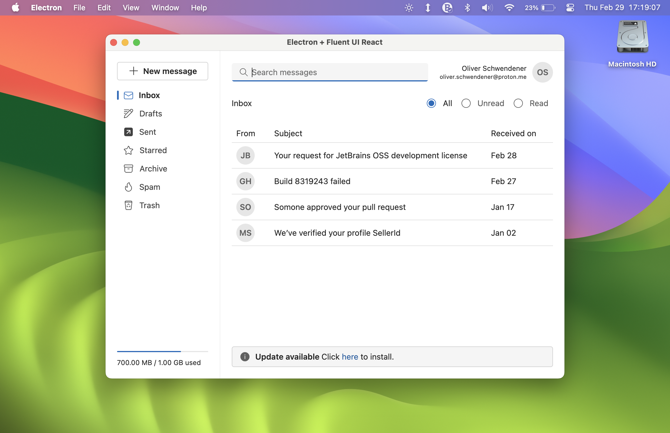
Task: Click the Inbox envelope icon
Action: 128,95
